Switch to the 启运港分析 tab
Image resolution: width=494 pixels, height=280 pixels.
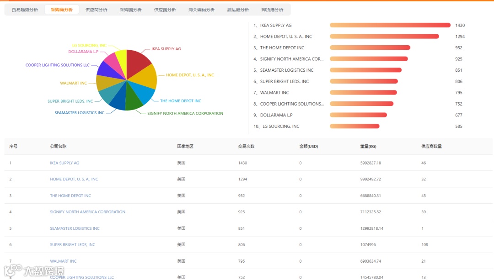coord(238,10)
